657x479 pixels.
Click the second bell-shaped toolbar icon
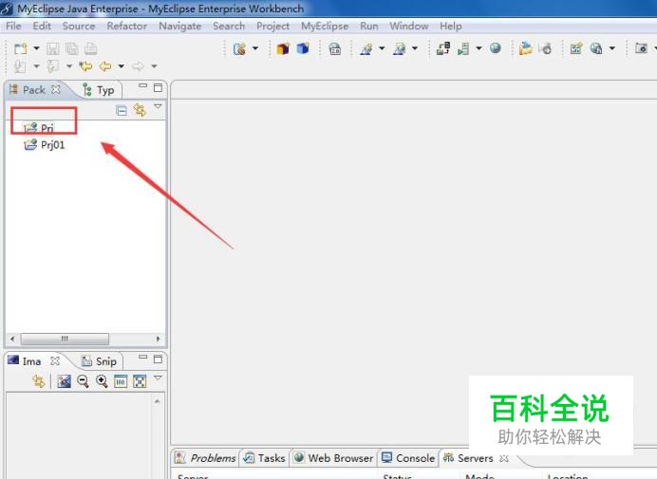(400, 49)
